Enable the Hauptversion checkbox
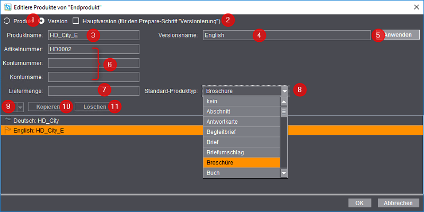Viewport: 424px width, 212px height. click(76, 21)
